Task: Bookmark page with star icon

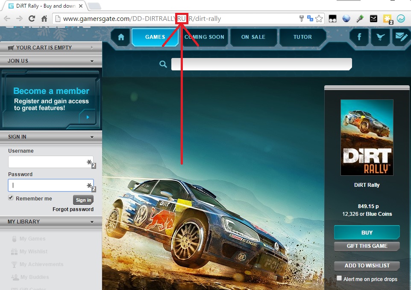Action: [x=319, y=19]
